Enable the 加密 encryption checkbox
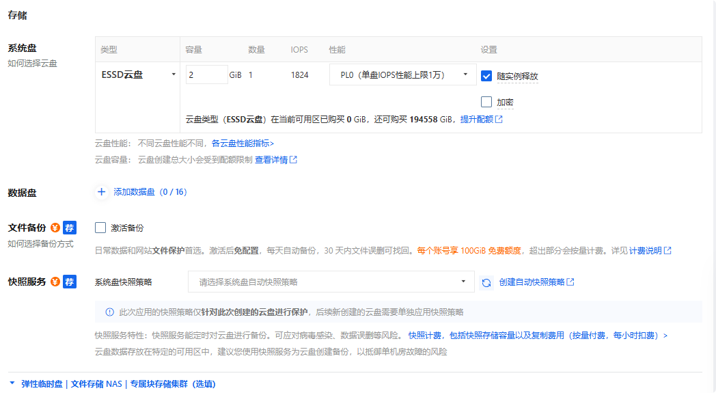716x393 pixels. coord(486,102)
